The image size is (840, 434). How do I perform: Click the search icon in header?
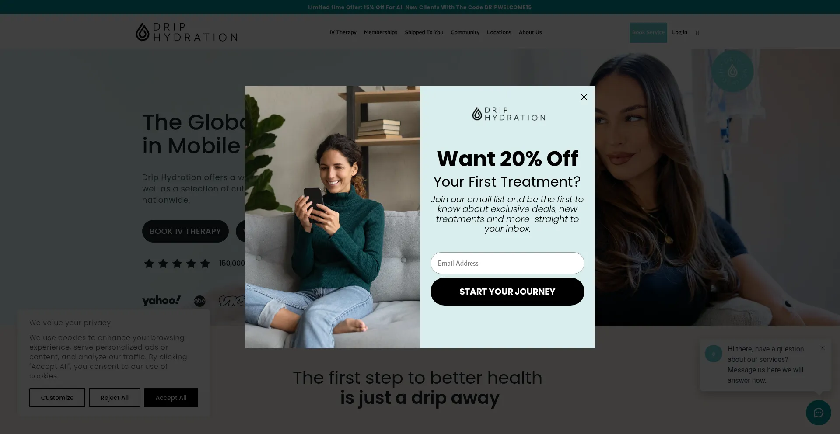[x=697, y=33]
